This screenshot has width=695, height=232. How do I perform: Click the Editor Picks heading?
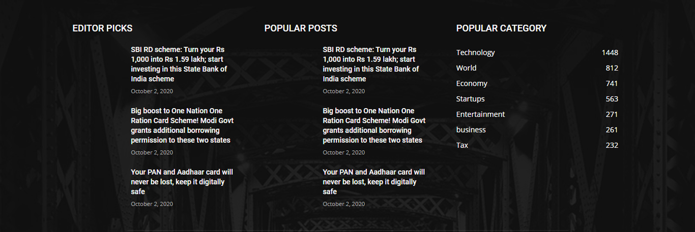102,28
